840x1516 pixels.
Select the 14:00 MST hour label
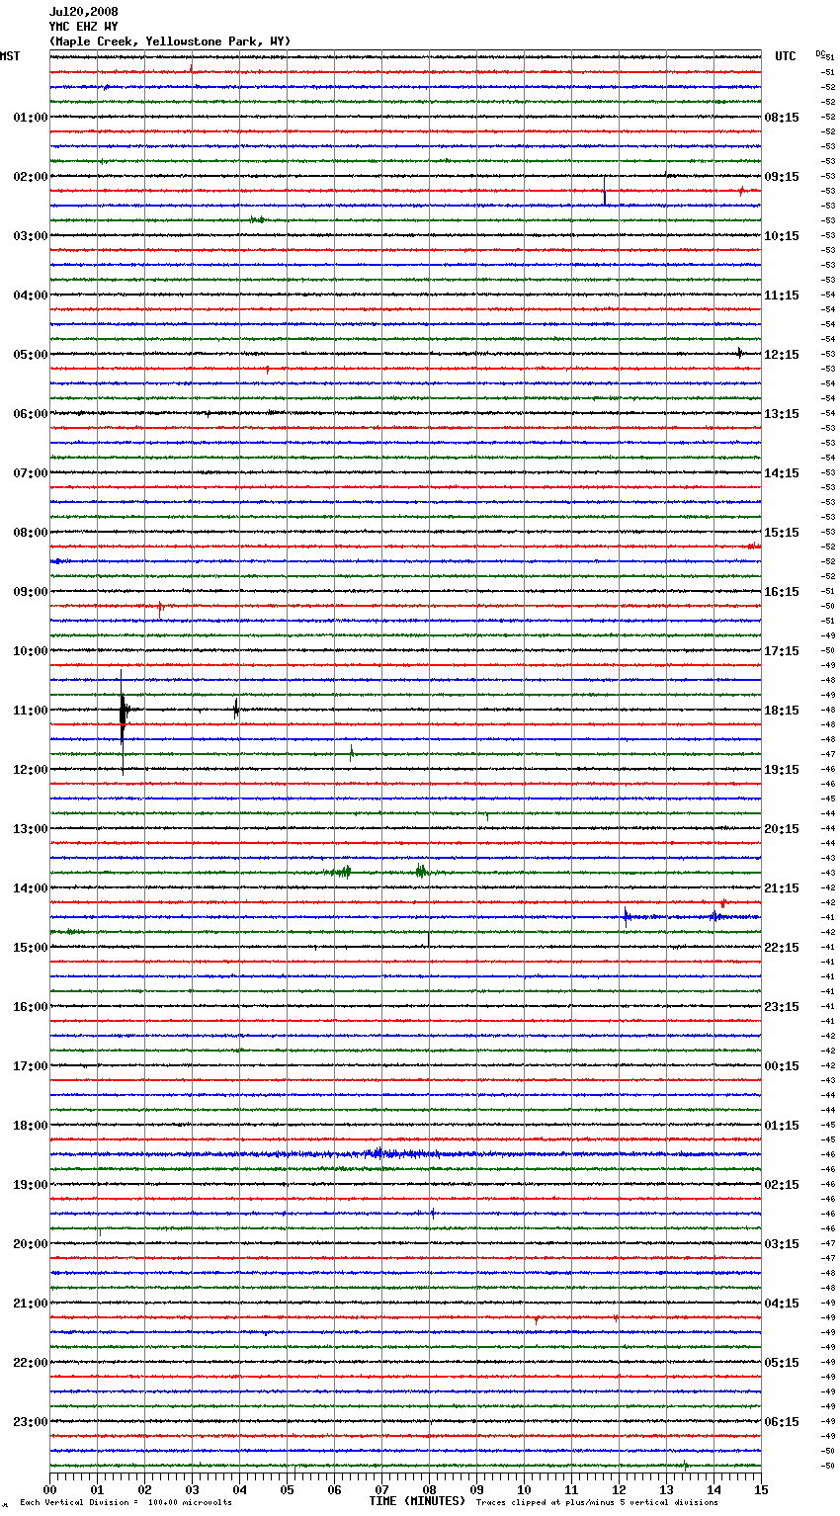tap(30, 888)
